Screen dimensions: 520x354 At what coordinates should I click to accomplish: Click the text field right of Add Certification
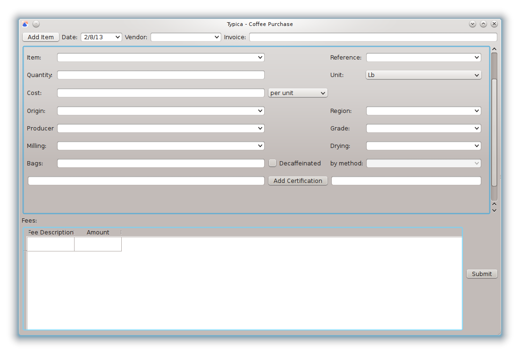[x=406, y=181]
